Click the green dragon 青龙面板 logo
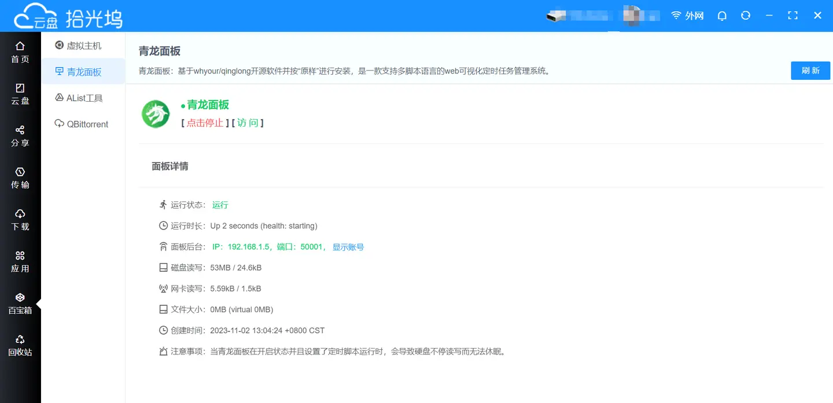Screen dimensions: 833x403 (x=156, y=114)
